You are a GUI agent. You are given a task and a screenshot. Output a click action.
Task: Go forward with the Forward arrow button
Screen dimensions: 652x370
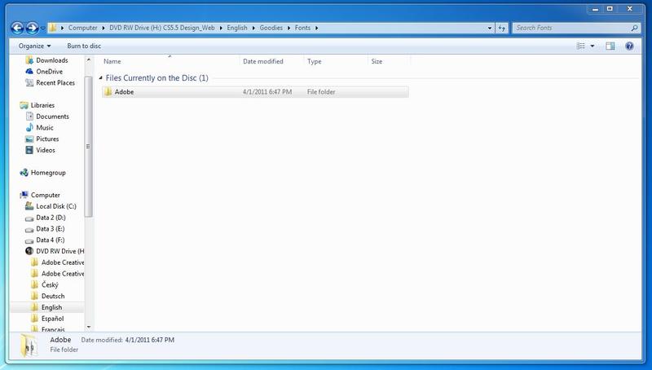[x=33, y=28]
